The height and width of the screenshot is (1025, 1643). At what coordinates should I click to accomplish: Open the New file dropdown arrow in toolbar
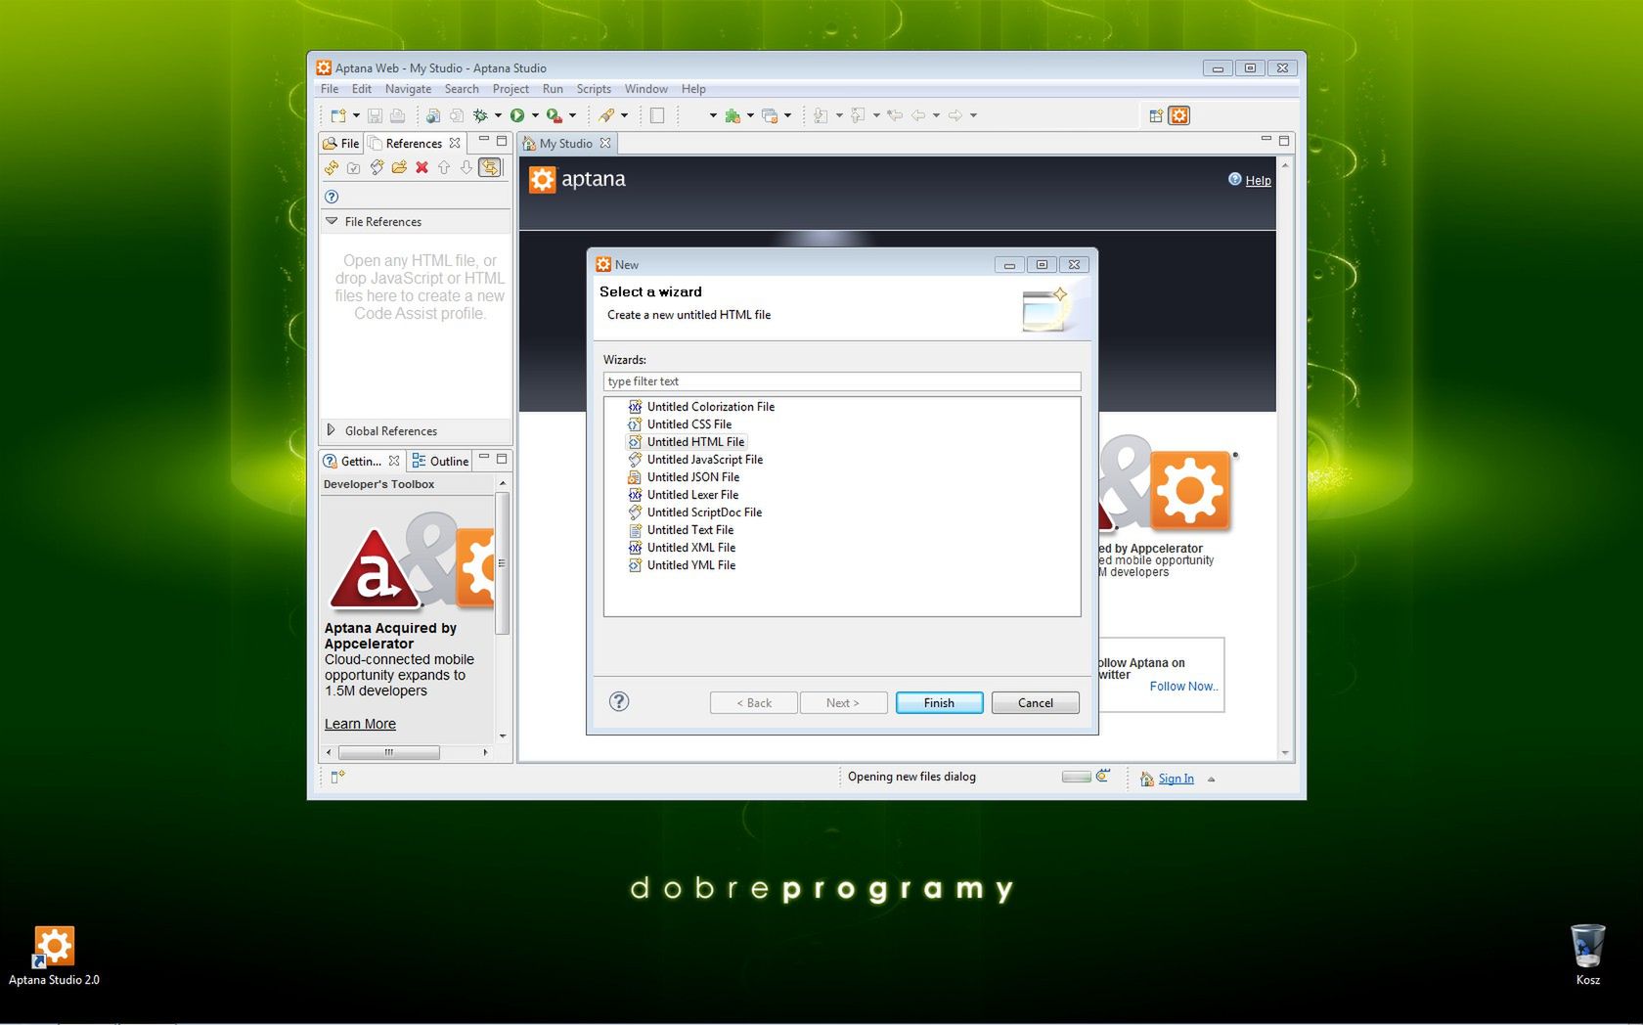[x=356, y=115]
